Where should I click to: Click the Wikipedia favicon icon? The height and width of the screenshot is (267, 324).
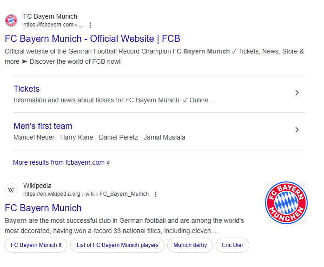pos(11,190)
